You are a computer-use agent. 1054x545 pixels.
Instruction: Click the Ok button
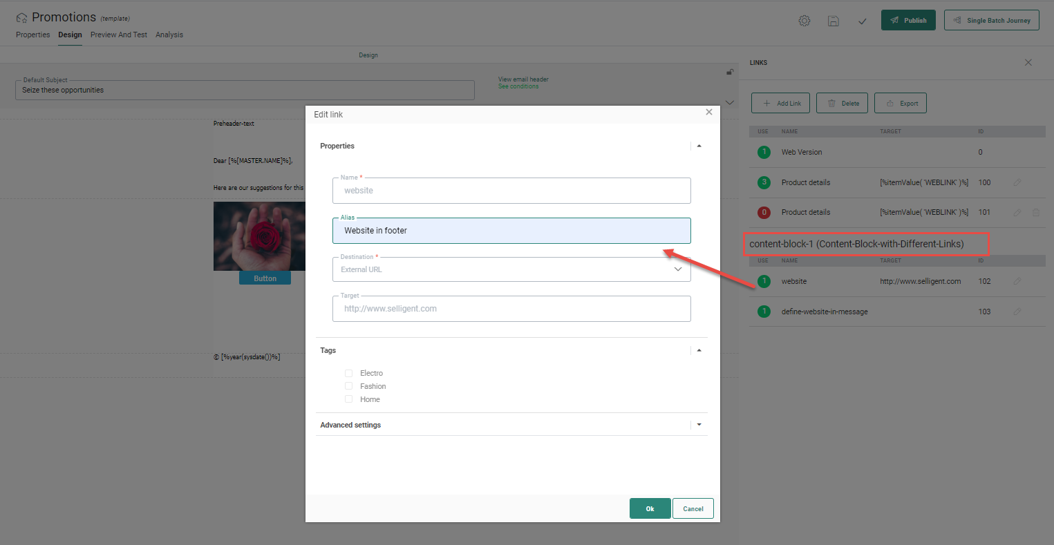650,508
